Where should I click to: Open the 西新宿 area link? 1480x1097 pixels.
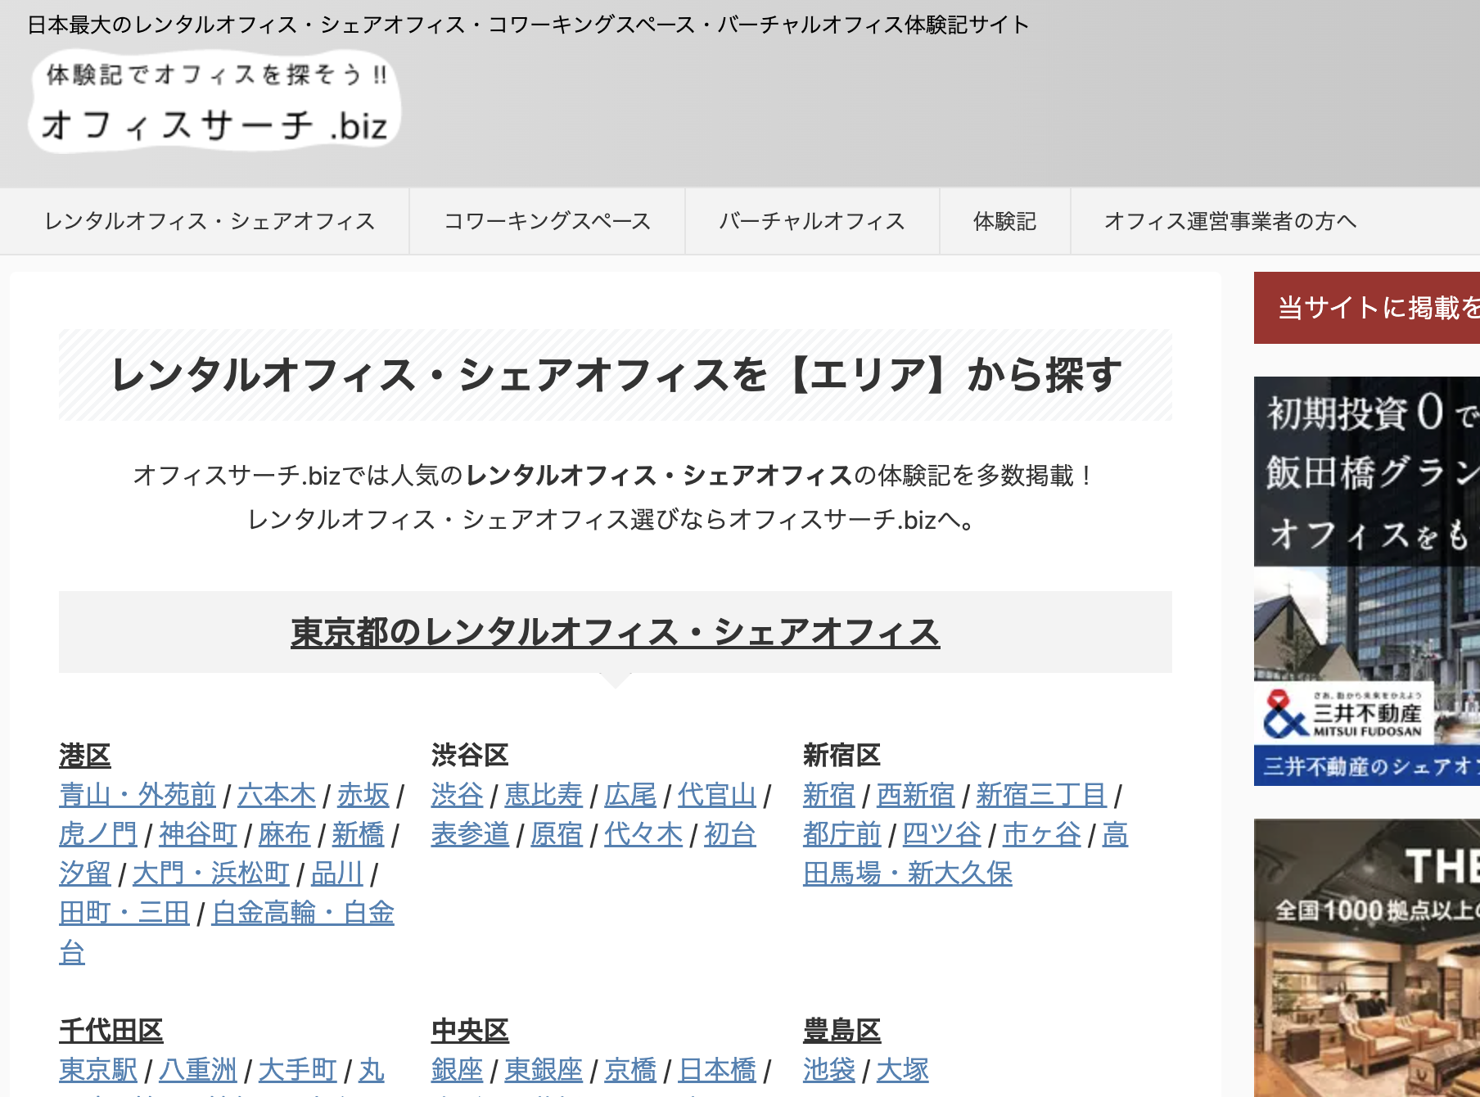coord(915,795)
